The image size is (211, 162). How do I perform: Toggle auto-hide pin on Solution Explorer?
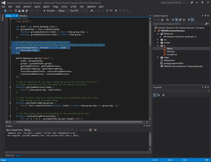click(205, 15)
